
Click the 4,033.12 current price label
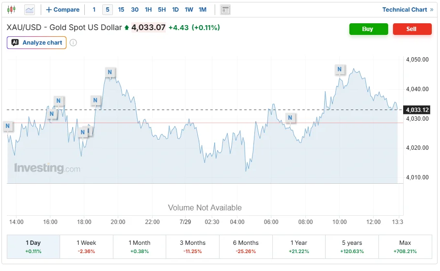click(417, 110)
